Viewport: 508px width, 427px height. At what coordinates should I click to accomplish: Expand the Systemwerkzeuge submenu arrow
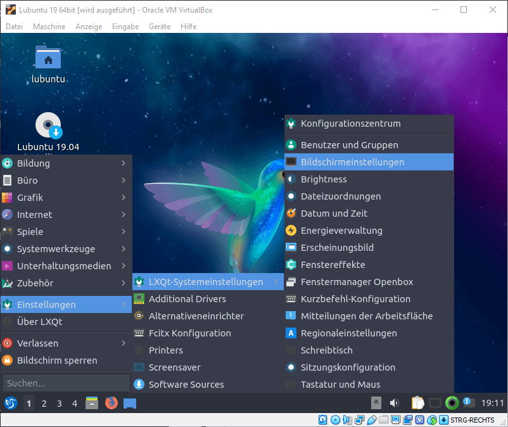point(124,249)
